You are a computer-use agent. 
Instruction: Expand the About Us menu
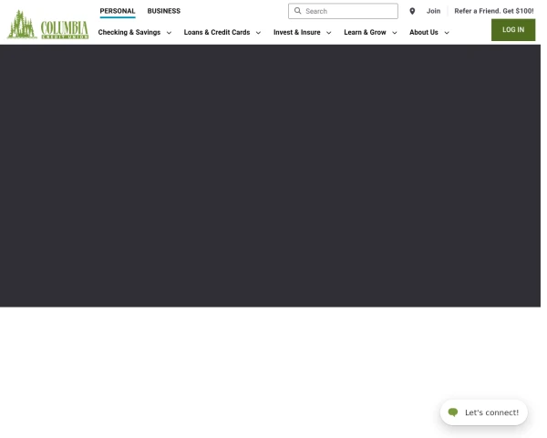tap(429, 33)
